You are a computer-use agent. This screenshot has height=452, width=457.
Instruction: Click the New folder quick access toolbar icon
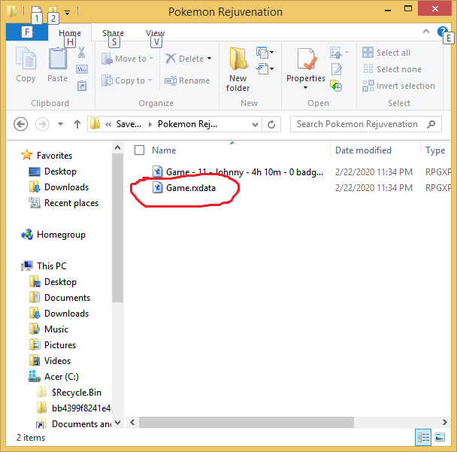click(x=53, y=12)
